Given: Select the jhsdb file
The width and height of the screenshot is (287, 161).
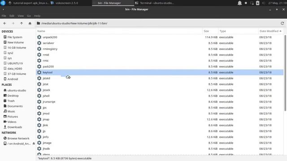Looking at the screenshot, I should [x=46, y=148].
